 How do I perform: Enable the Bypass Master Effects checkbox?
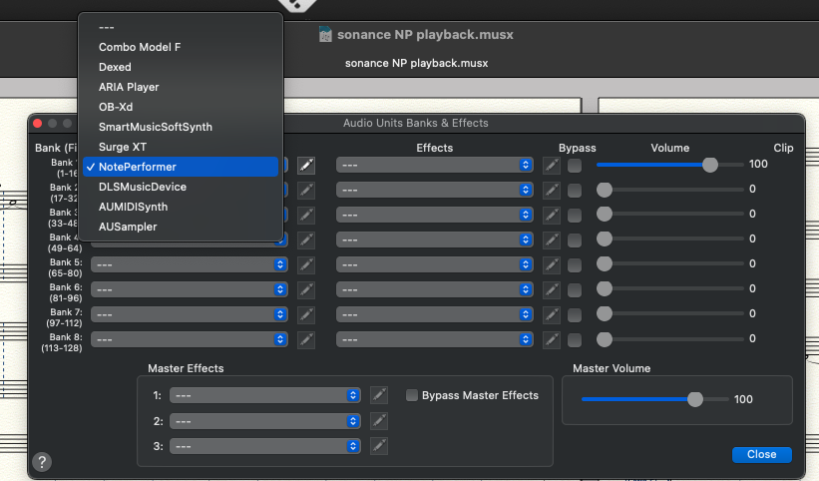[x=412, y=395]
